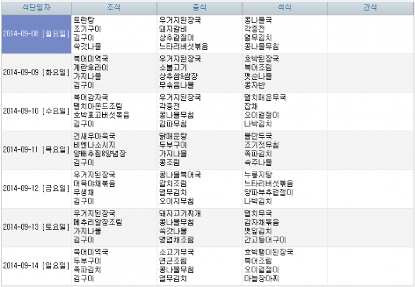Select the 2014-09-13 [토요일] date cell

pyautogui.click(x=36, y=226)
